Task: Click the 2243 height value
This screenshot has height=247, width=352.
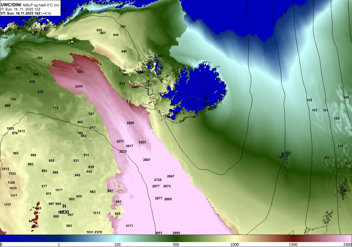Action: (x=79, y=86)
